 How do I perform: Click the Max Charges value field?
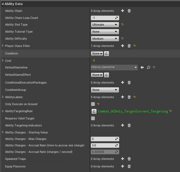[103, 139]
